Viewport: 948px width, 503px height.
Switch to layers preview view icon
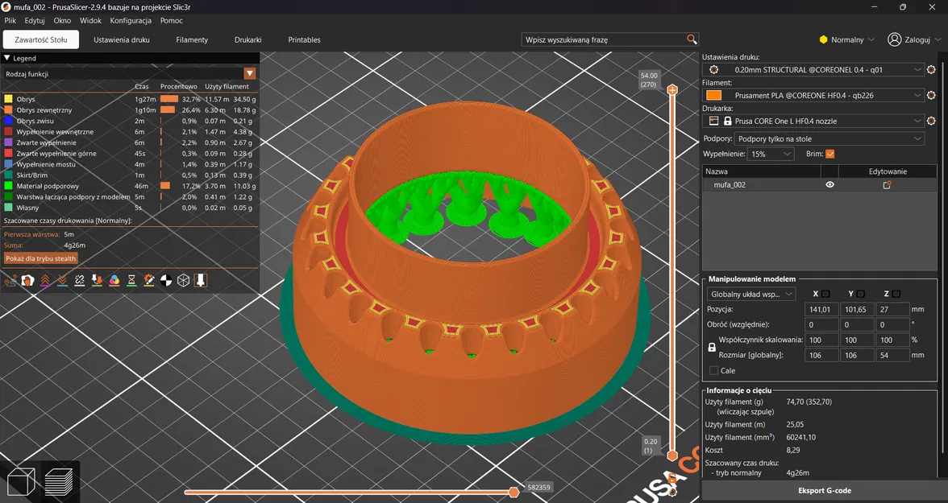point(59,482)
